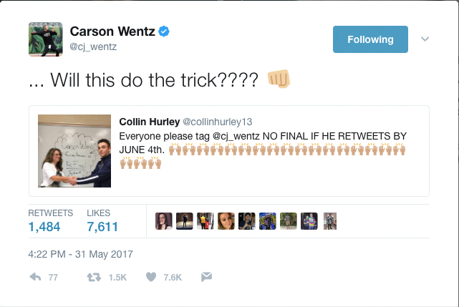This screenshot has width=459, height=307.
Task: Open Carson Wentz's profile picture
Action: (x=46, y=39)
